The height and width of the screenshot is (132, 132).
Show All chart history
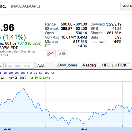[52, 73]
